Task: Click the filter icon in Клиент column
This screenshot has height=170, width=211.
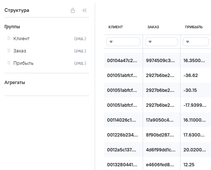Action: (111, 42)
